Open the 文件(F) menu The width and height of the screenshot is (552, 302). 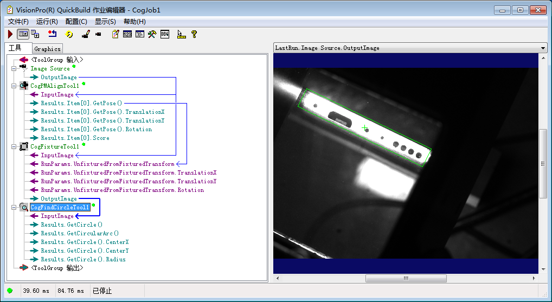[18, 22]
